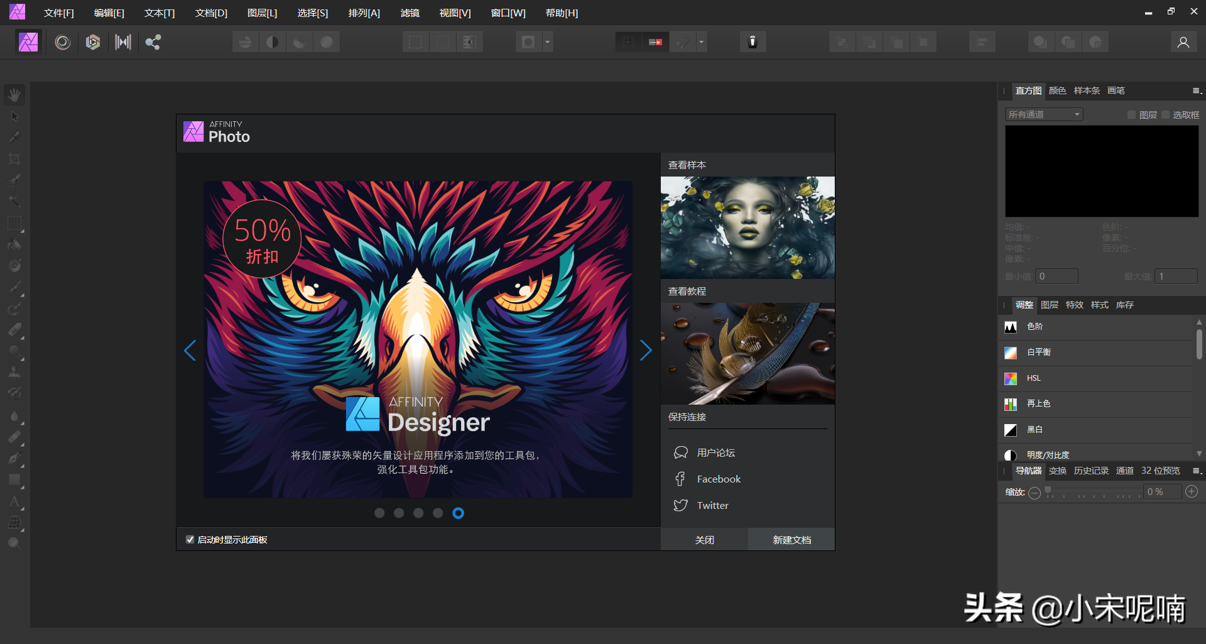The height and width of the screenshot is (644, 1206).
Task: Select the Move tool arrow
Action: click(x=14, y=116)
